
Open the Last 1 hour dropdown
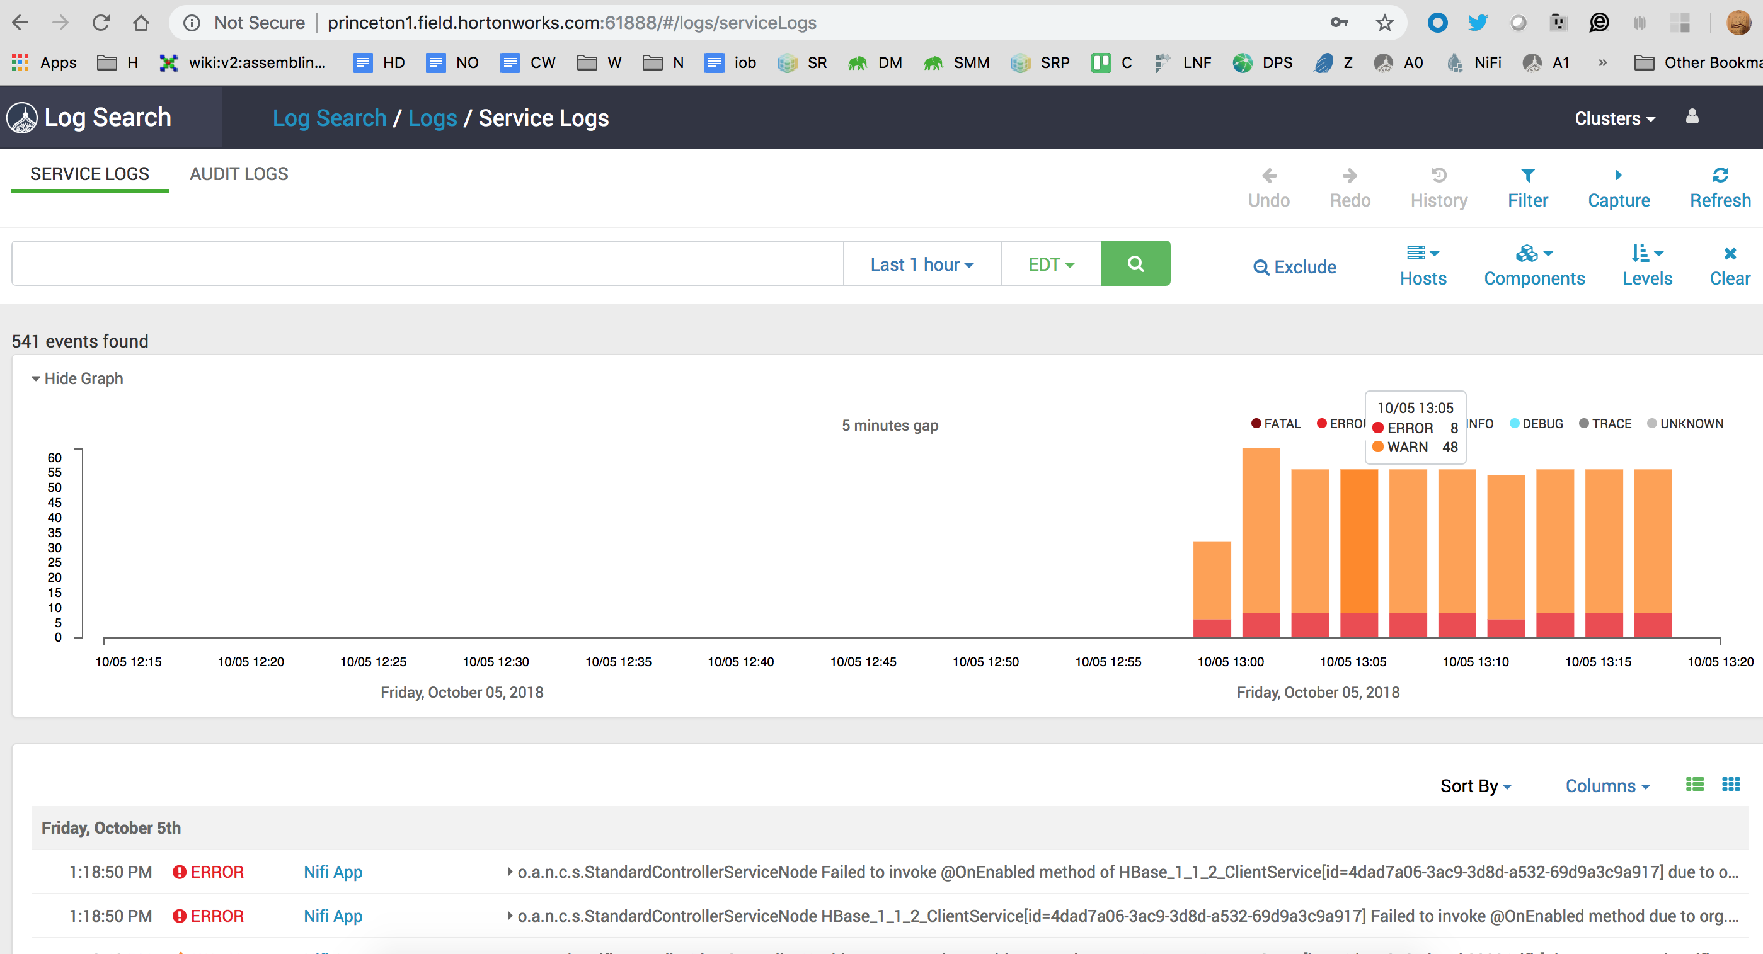click(921, 264)
